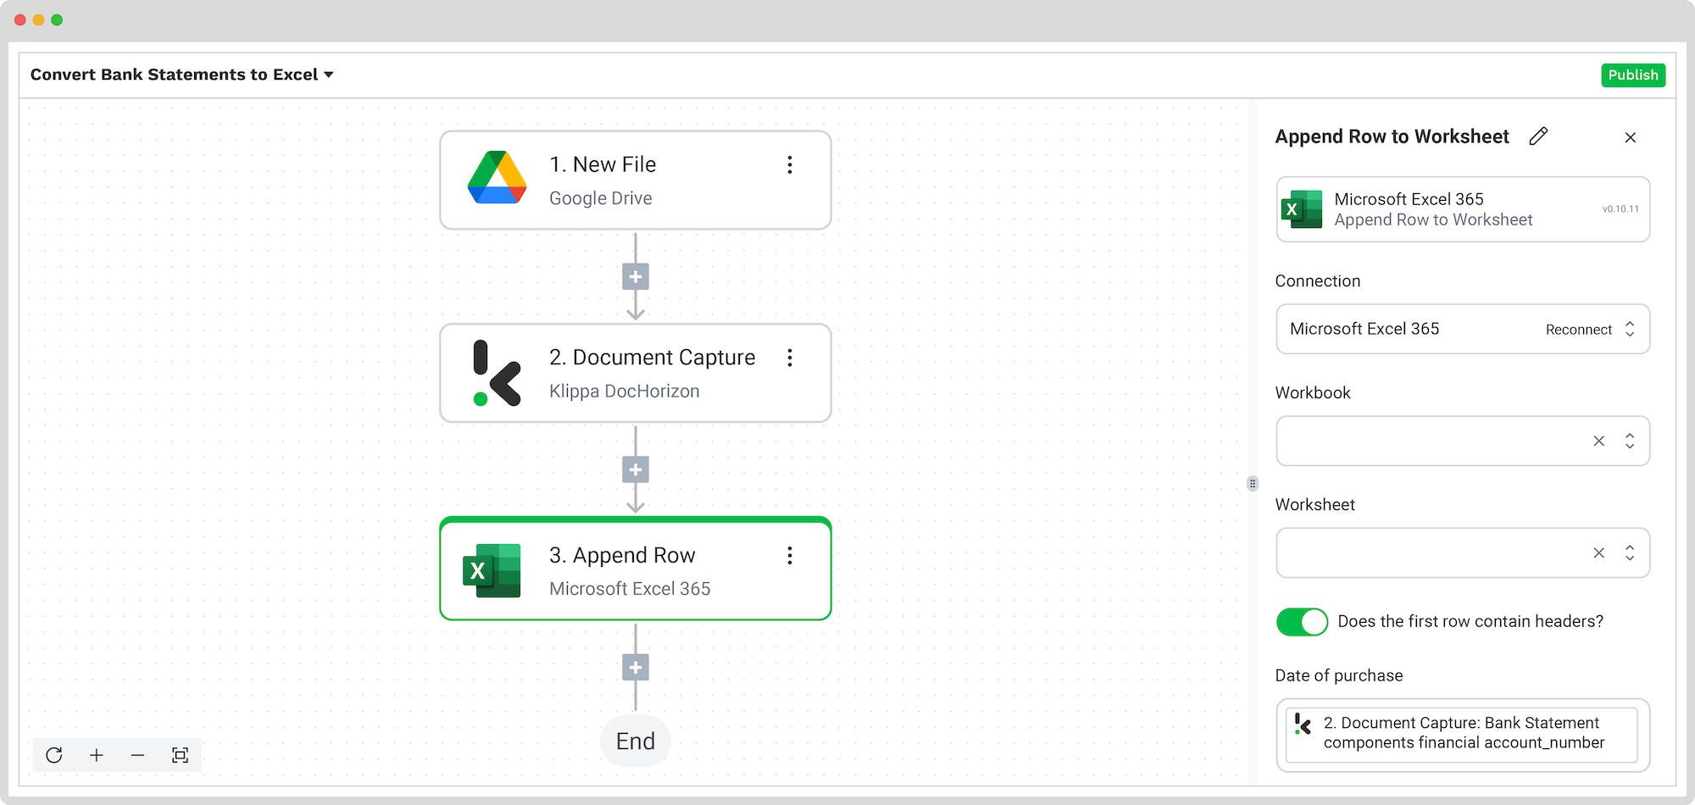This screenshot has height=805, width=1695.
Task: Open three-dot menu on Document Capture step
Action: (x=790, y=358)
